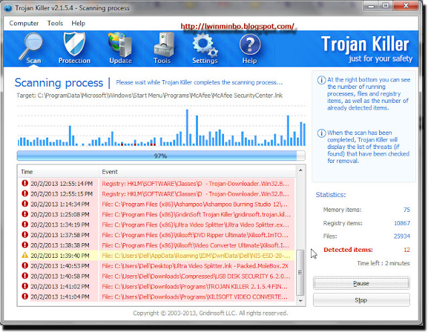Image resolution: width=428 pixels, height=332 pixels.
Task: Click the scan activity bar chart
Action: pos(162,126)
